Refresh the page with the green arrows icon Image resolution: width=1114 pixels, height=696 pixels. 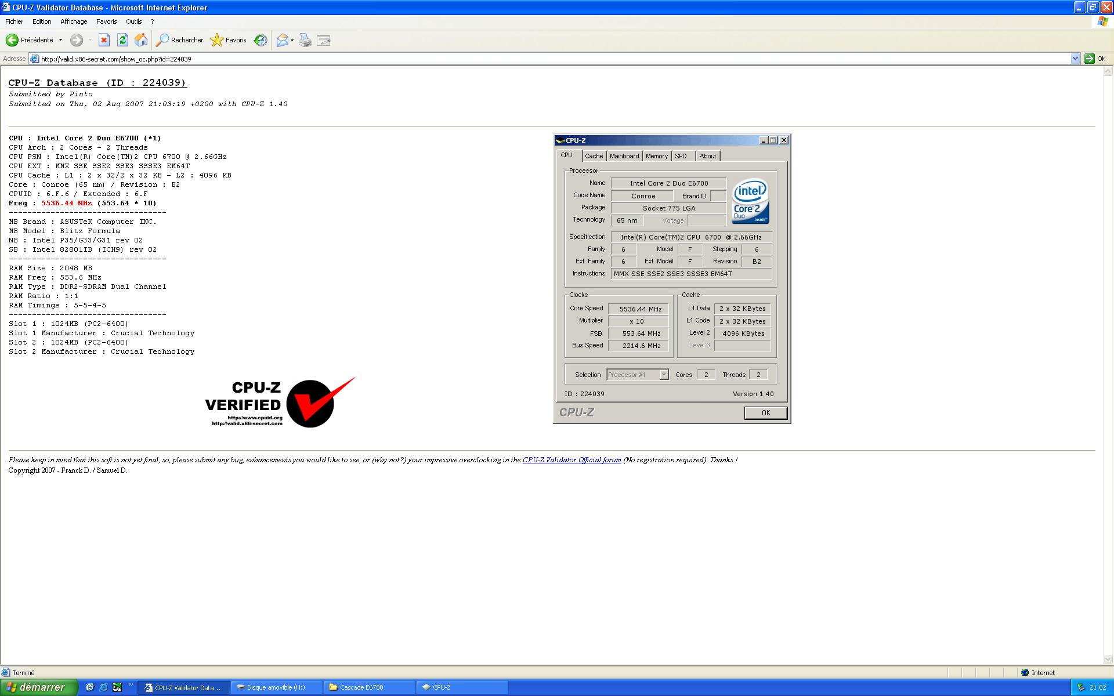122,40
